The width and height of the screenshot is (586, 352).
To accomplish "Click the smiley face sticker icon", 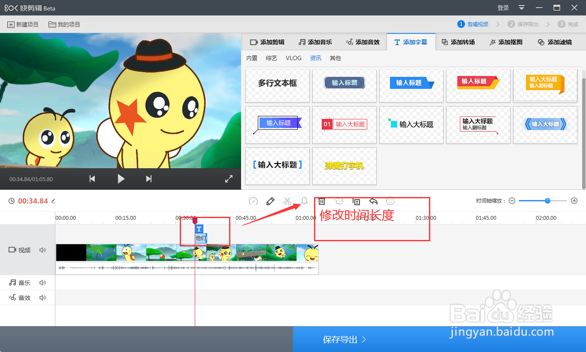I will (390, 201).
